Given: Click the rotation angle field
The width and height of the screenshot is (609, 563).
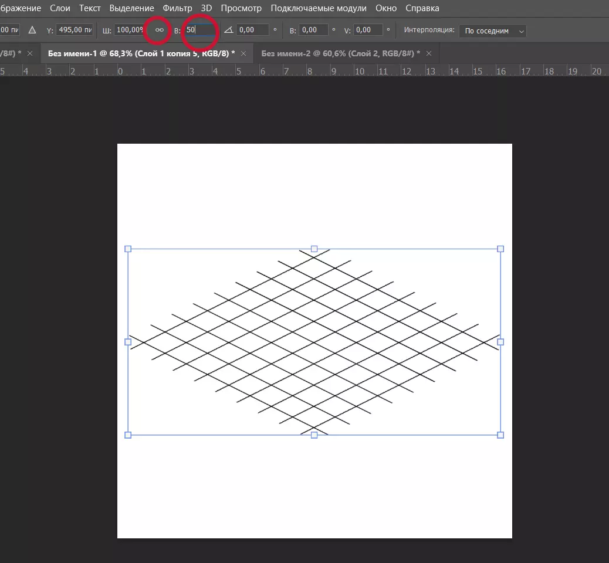Looking at the screenshot, I should point(252,30).
